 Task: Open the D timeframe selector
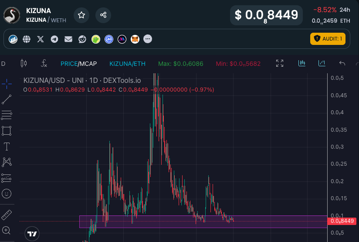click(x=3, y=64)
